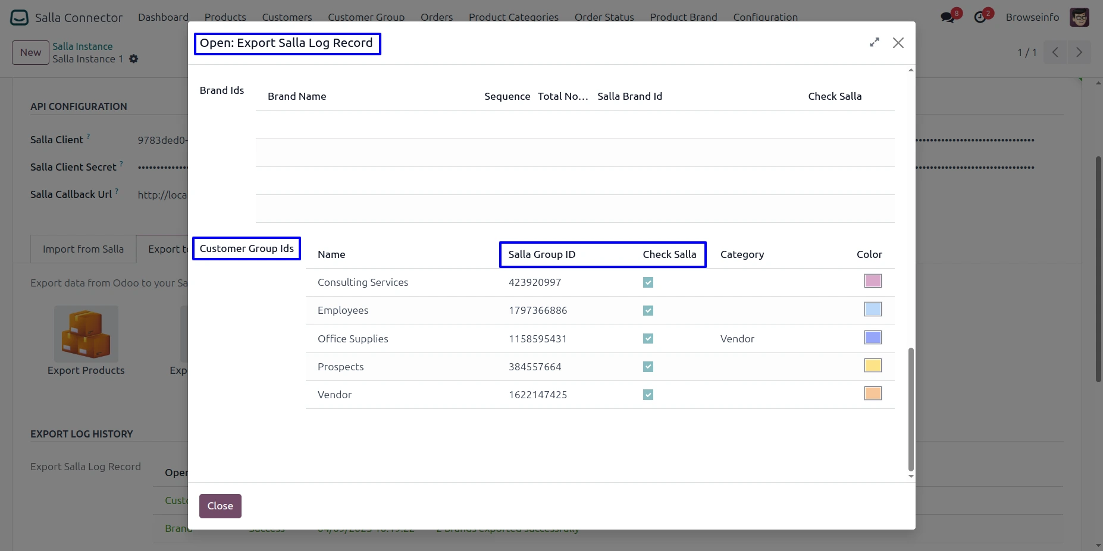Sort by the Salla Group ID column header

[541, 254]
